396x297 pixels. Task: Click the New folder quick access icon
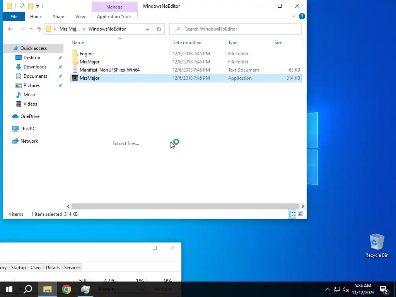(31, 6)
